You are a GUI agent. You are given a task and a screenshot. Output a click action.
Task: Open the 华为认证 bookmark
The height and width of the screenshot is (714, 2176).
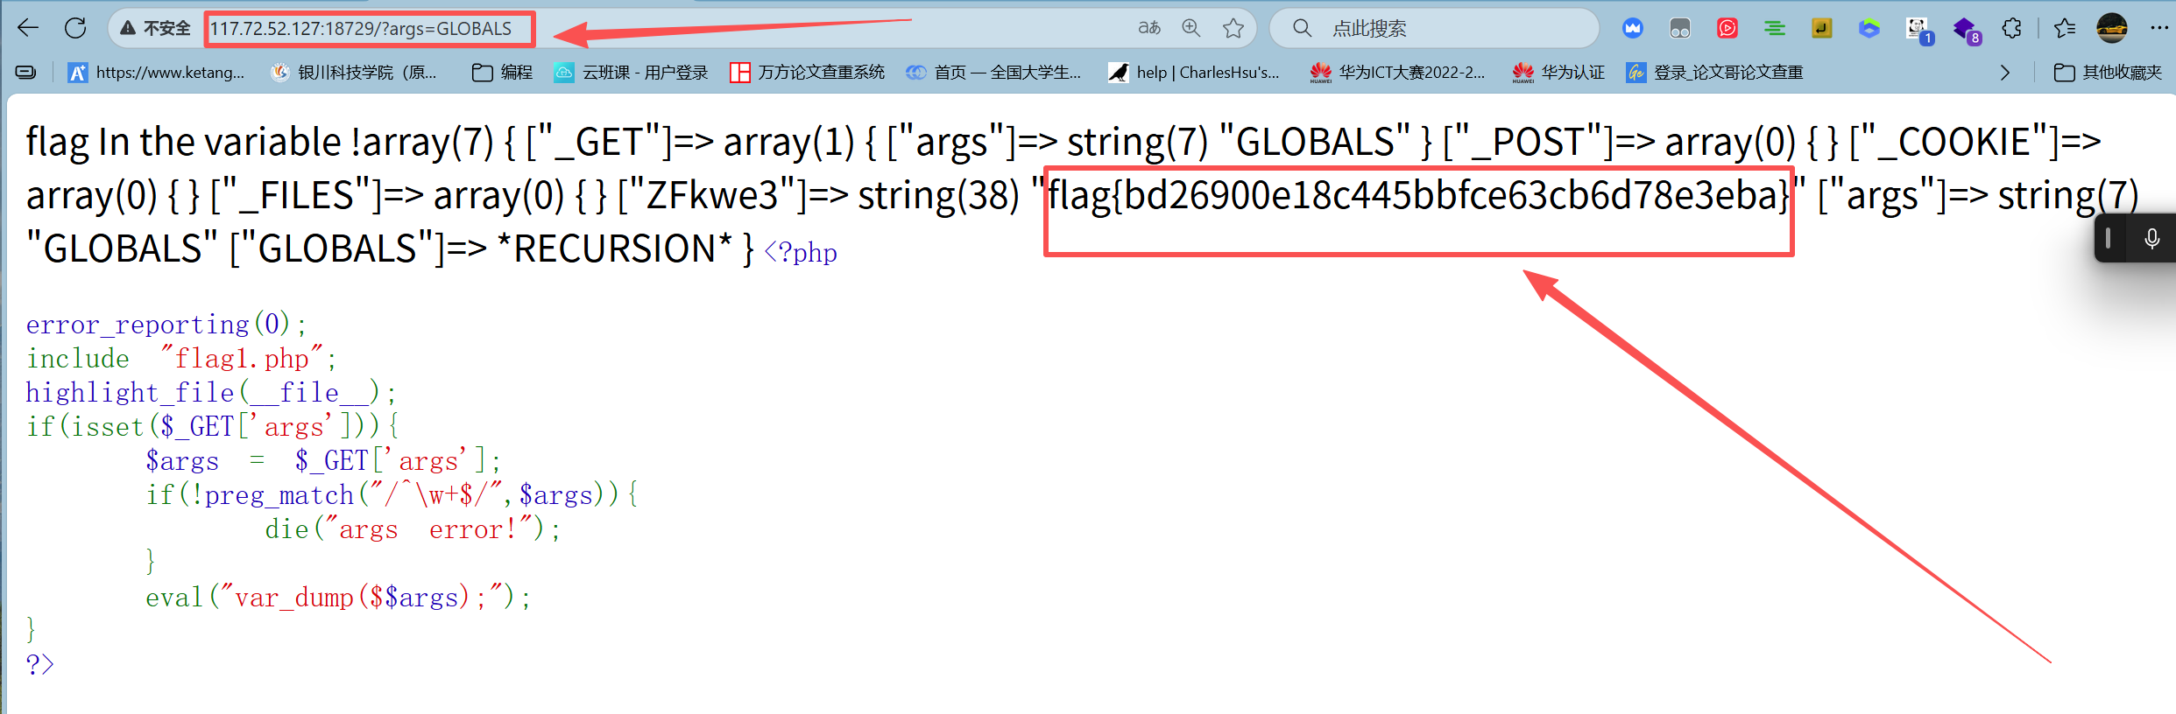click(1558, 72)
